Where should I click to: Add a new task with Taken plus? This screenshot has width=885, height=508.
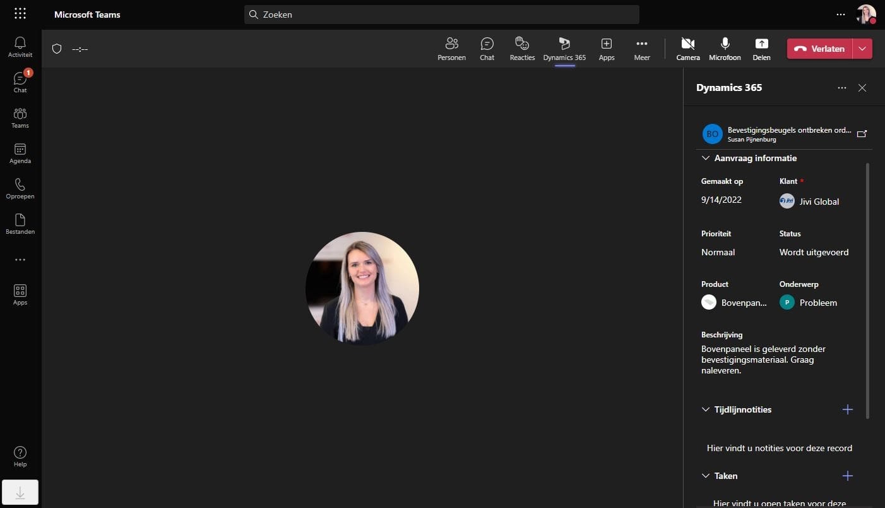pos(848,476)
